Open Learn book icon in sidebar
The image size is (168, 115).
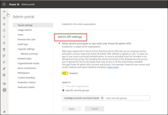pos(4,75)
